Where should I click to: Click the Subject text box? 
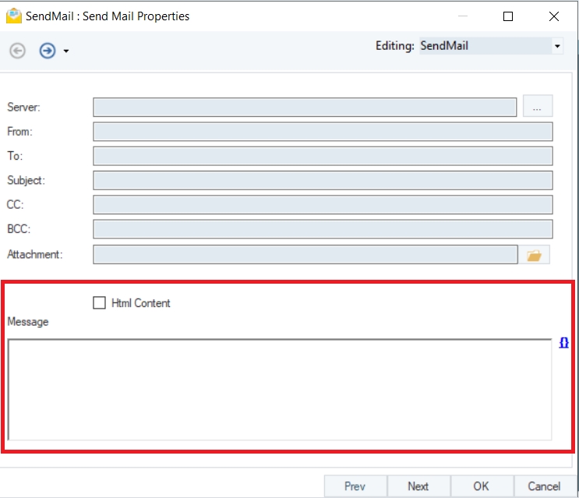point(323,181)
